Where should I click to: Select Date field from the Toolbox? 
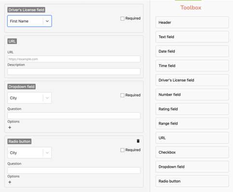(x=192, y=51)
